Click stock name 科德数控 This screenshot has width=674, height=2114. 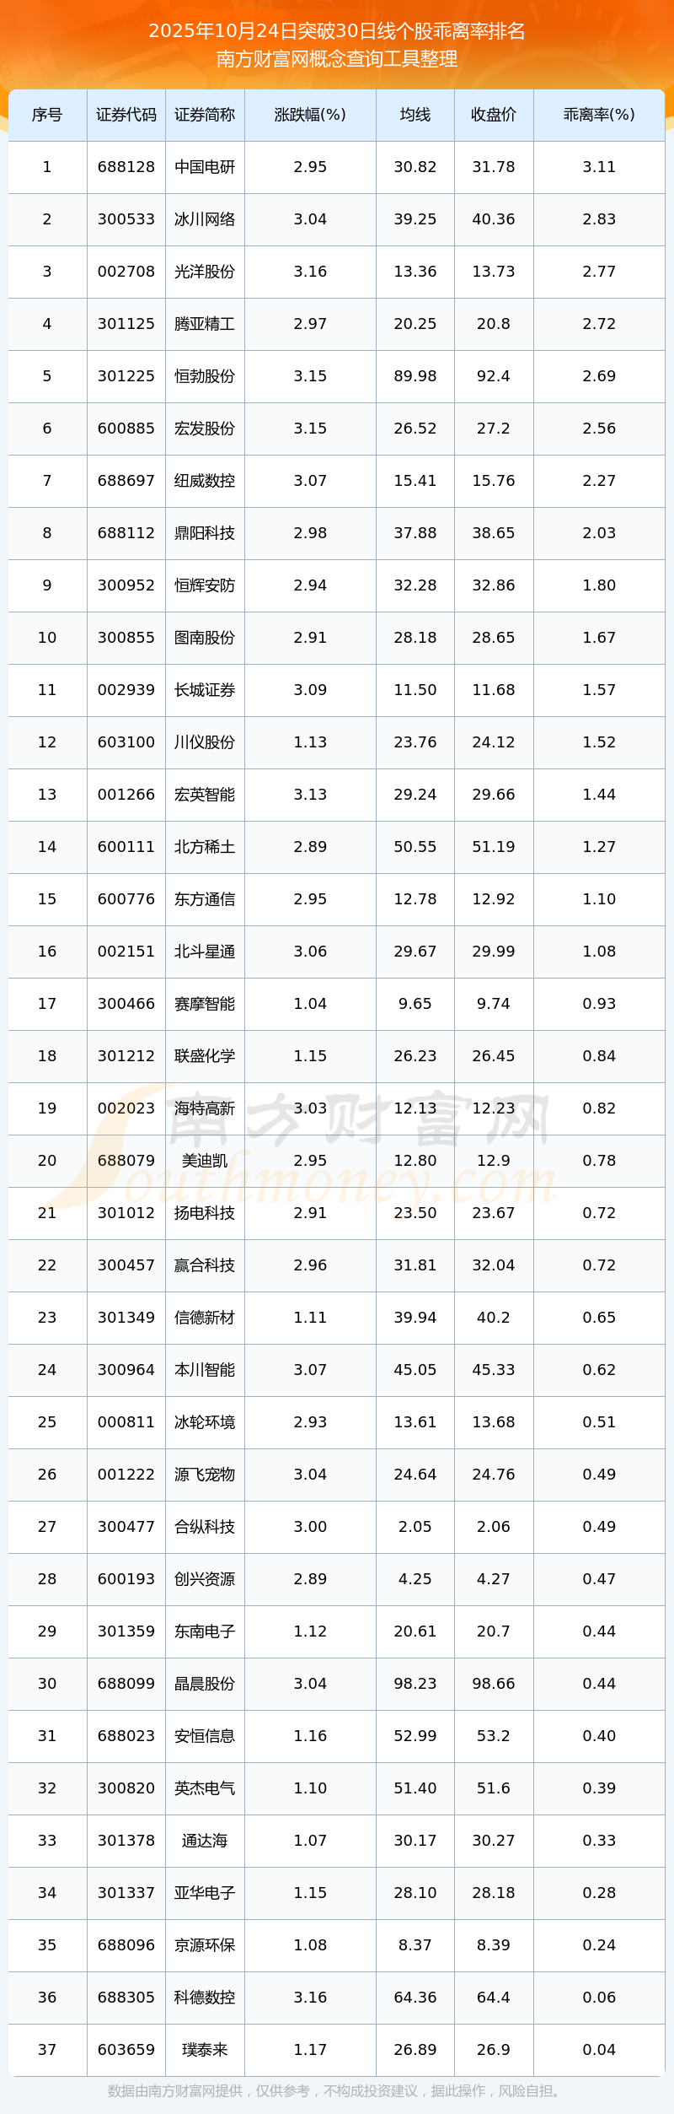point(205,1998)
